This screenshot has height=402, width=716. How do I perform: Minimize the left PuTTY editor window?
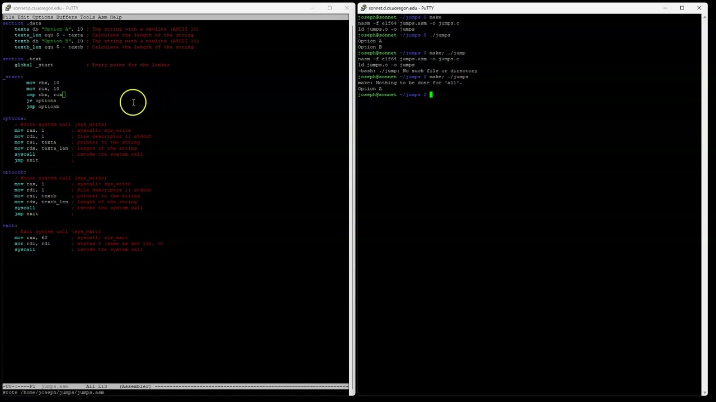tap(313, 8)
